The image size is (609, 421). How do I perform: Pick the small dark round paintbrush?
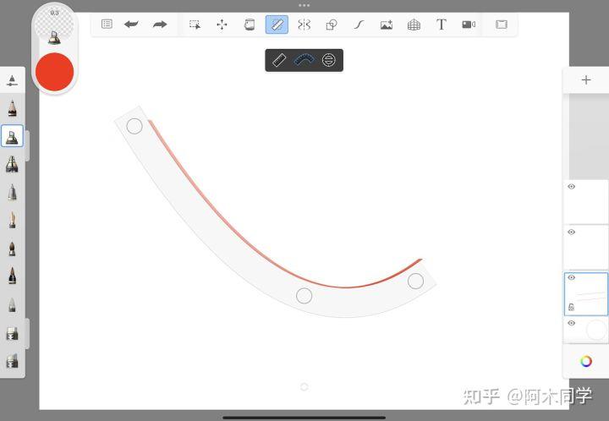tap(12, 249)
